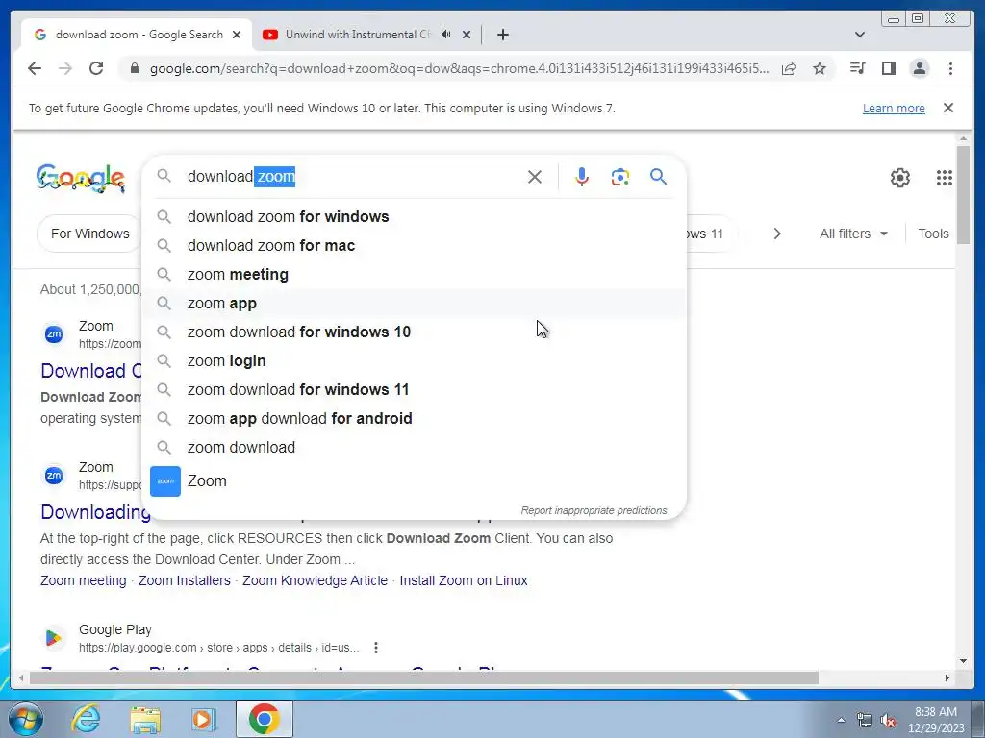
Task: Pick the zoom meeting suggestion
Action: [415, 274]
